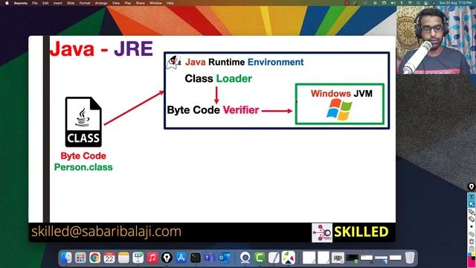Toggle the eye visibility in annotation toolbar
The image size is (476, 268).
[x=472, y=197]
